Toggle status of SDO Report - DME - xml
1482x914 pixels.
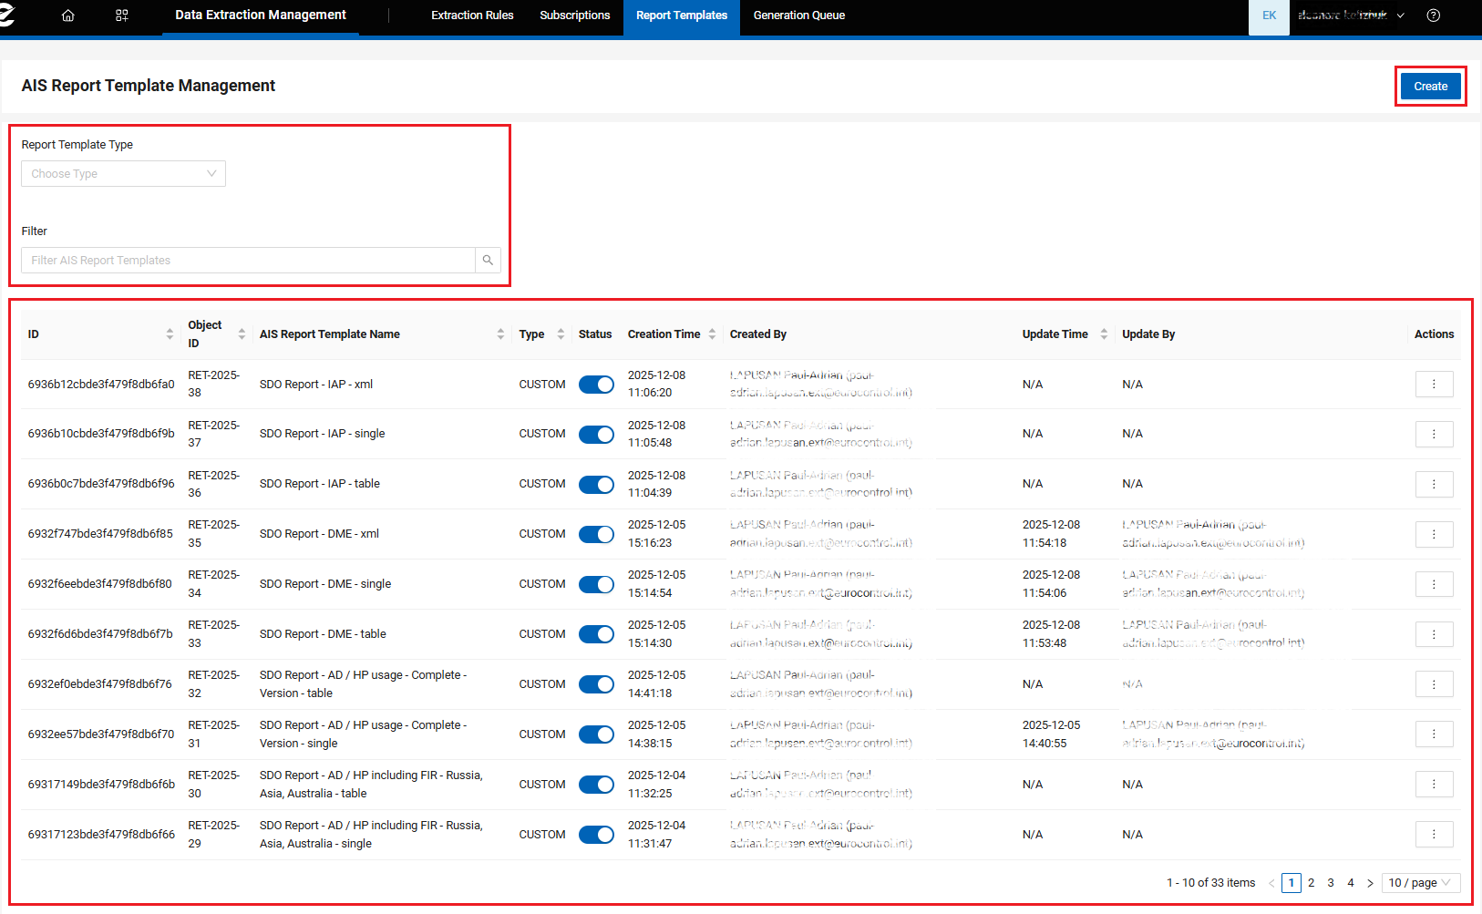pos(596,535)
